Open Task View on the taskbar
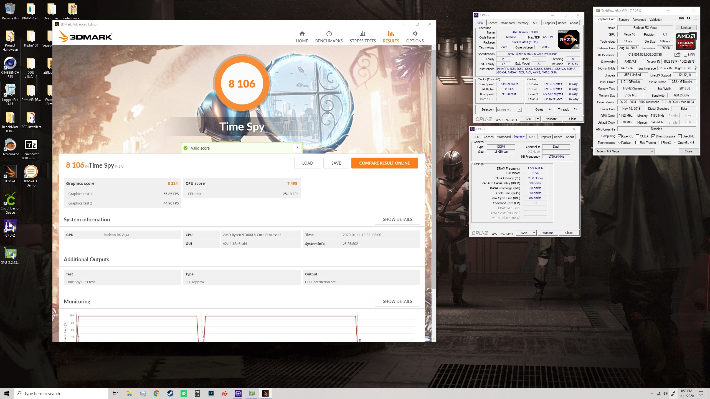The height and width of the screenshot is (399, 710). coord(115,393)
